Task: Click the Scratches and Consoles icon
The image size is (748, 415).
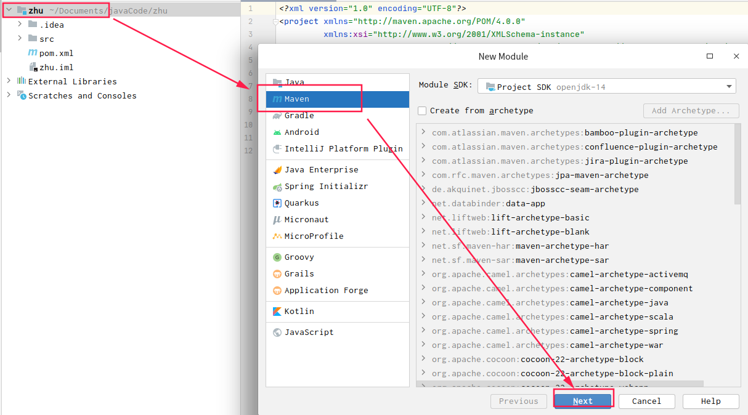Action: pos(22,95)
